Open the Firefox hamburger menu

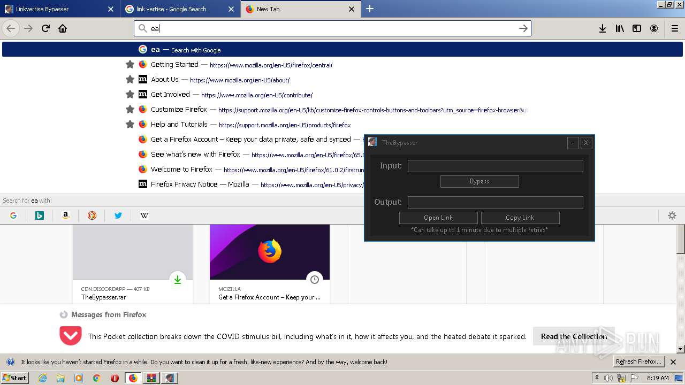pos(675,28)
